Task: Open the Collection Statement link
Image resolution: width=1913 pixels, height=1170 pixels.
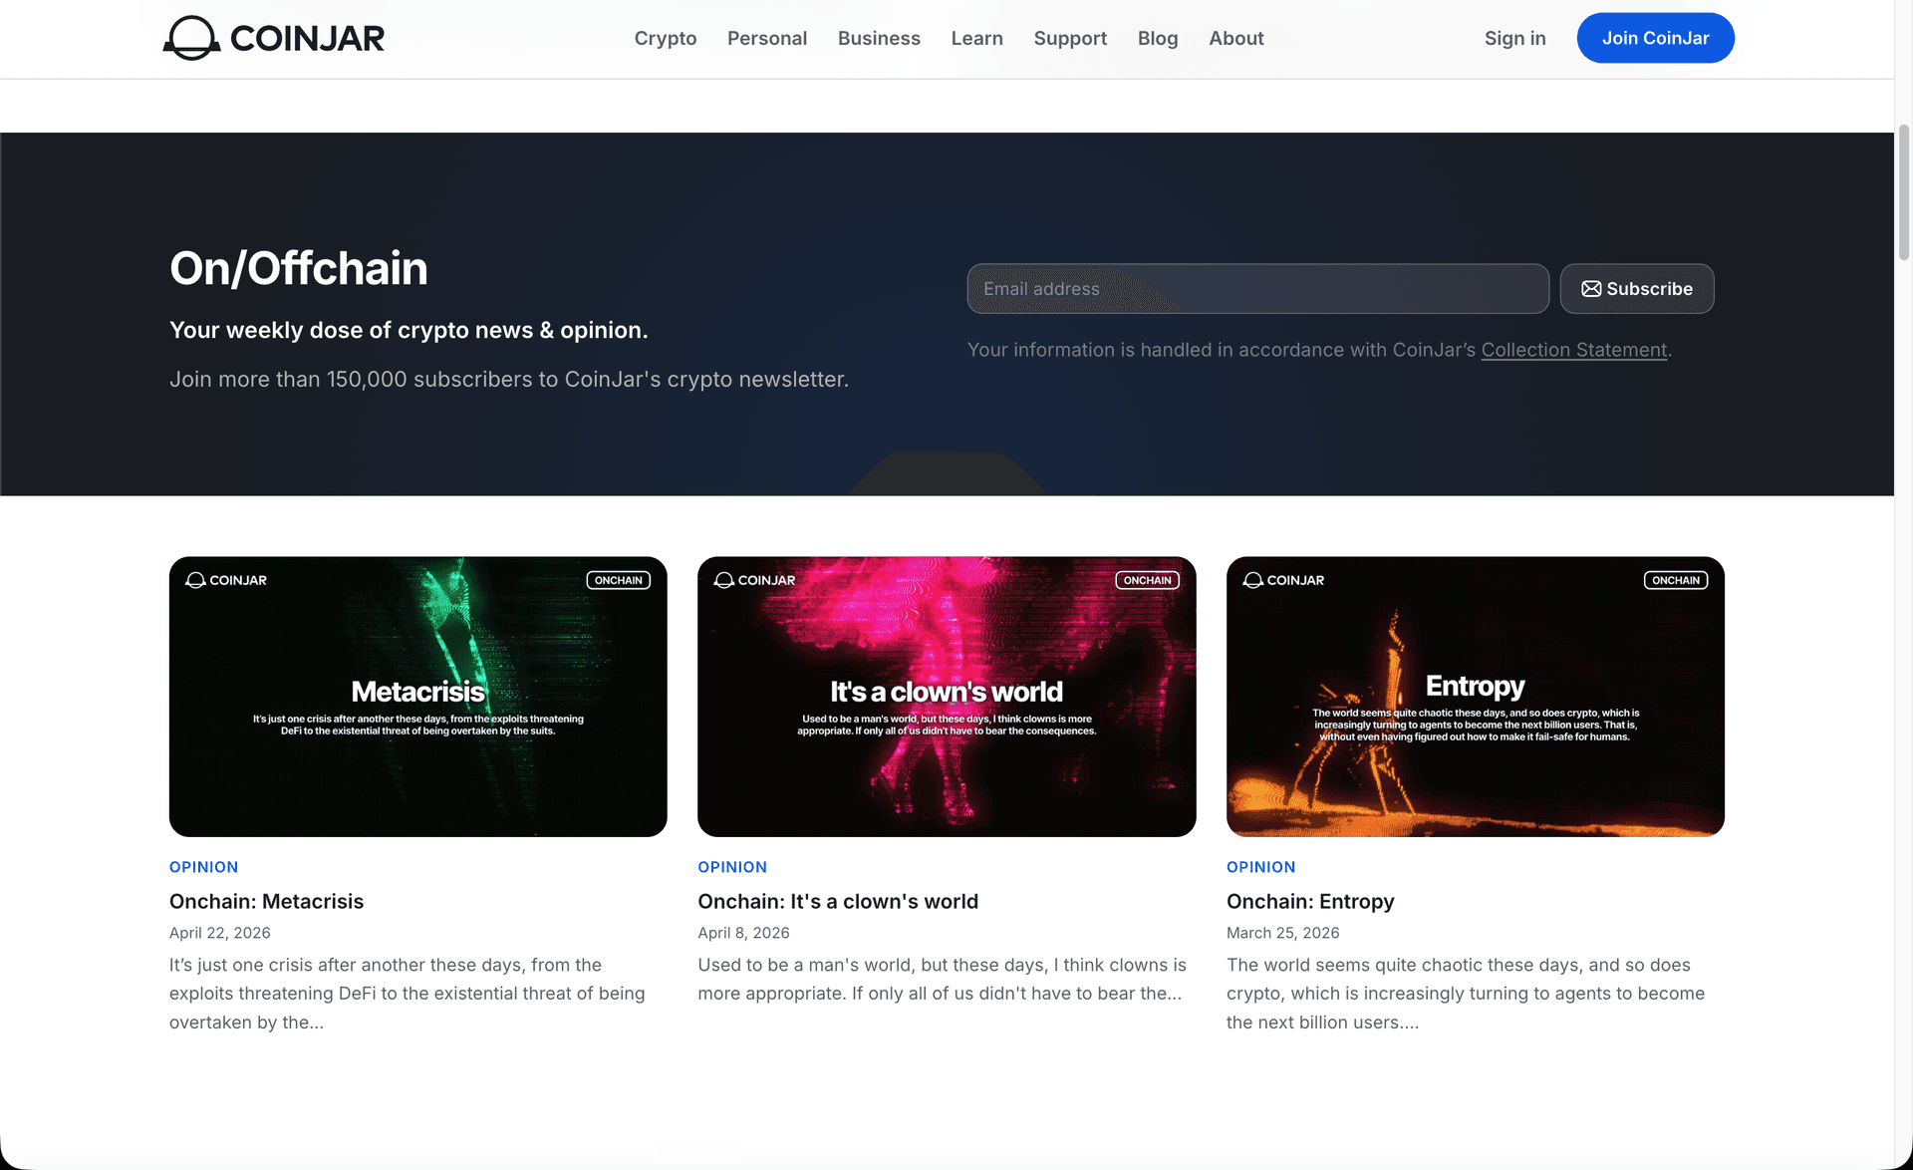Action: click(x=1573, y=350)
